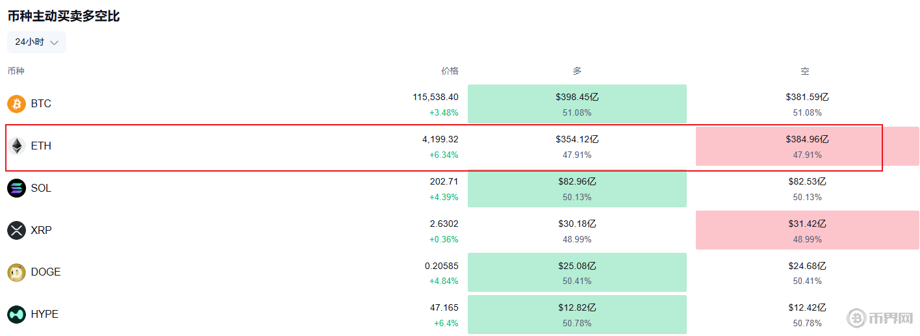Click the SOL price 202.71

coord(444,181)
